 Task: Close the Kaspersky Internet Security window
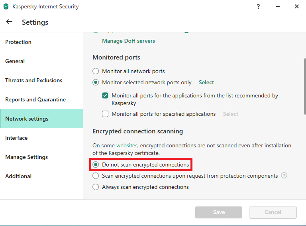[296, 6]
